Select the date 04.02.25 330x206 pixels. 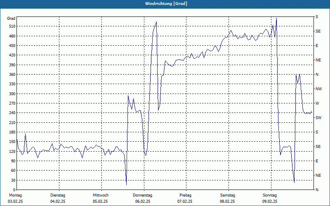pos(58,201)
